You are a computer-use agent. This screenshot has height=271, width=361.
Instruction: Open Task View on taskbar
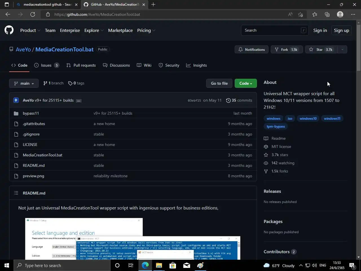pos(131,265)
